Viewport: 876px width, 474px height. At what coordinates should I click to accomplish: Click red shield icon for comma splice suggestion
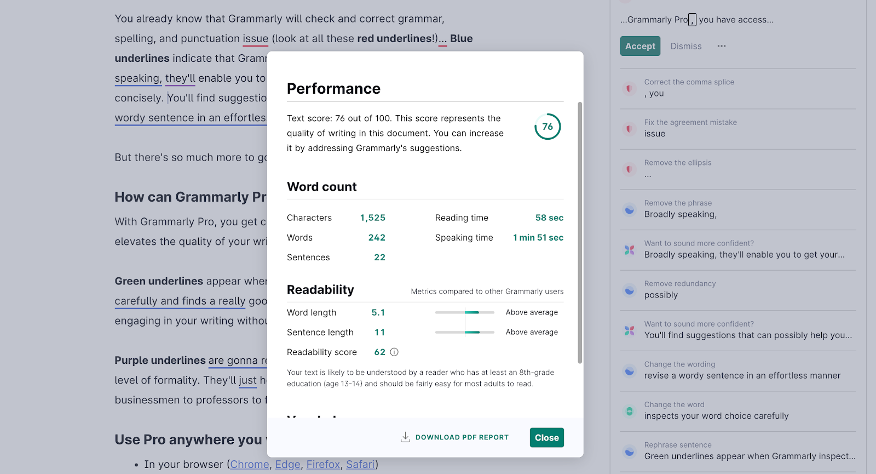[x=630, y=88]
